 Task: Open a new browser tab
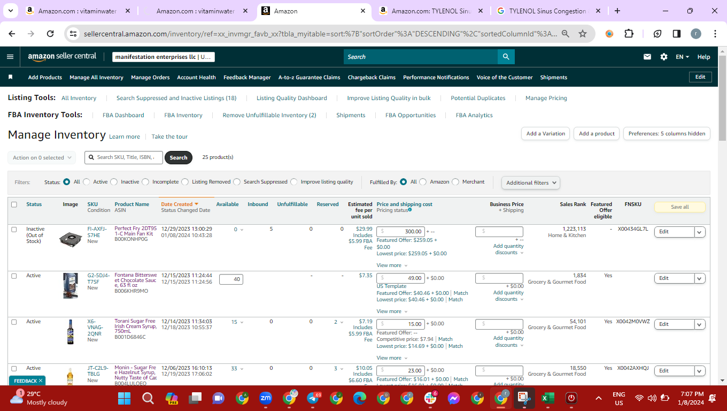pyautogui.click(x=617, y=11)
